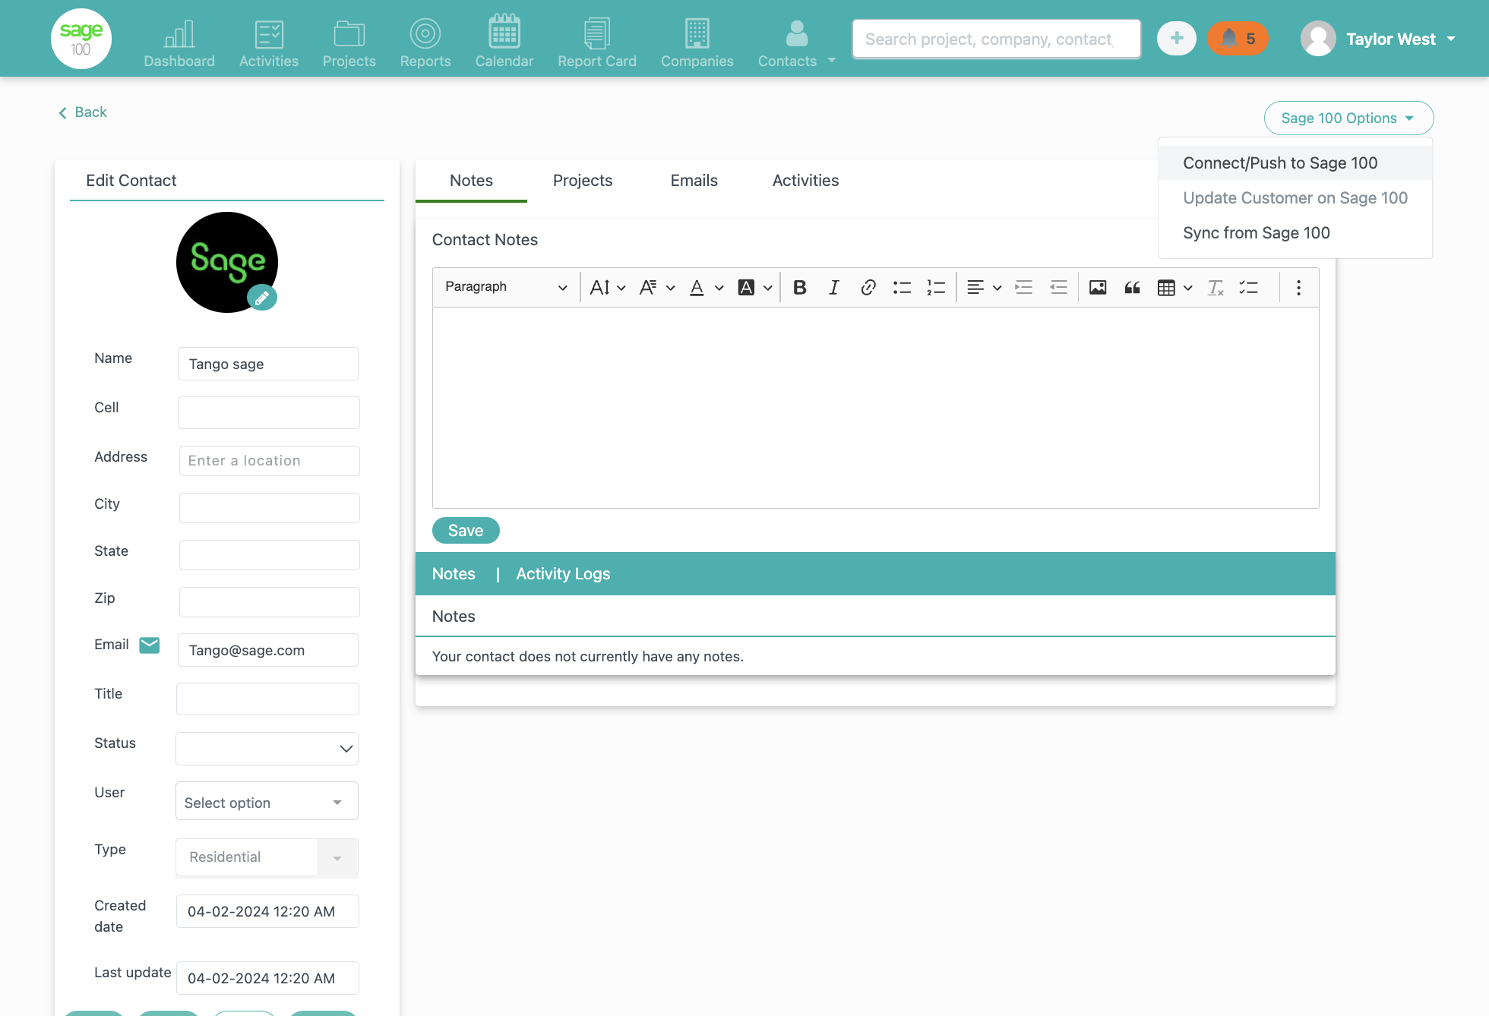Switch to the Emails tab
The height and width of the screenshot is (1016, 1489).
(694, 181)
